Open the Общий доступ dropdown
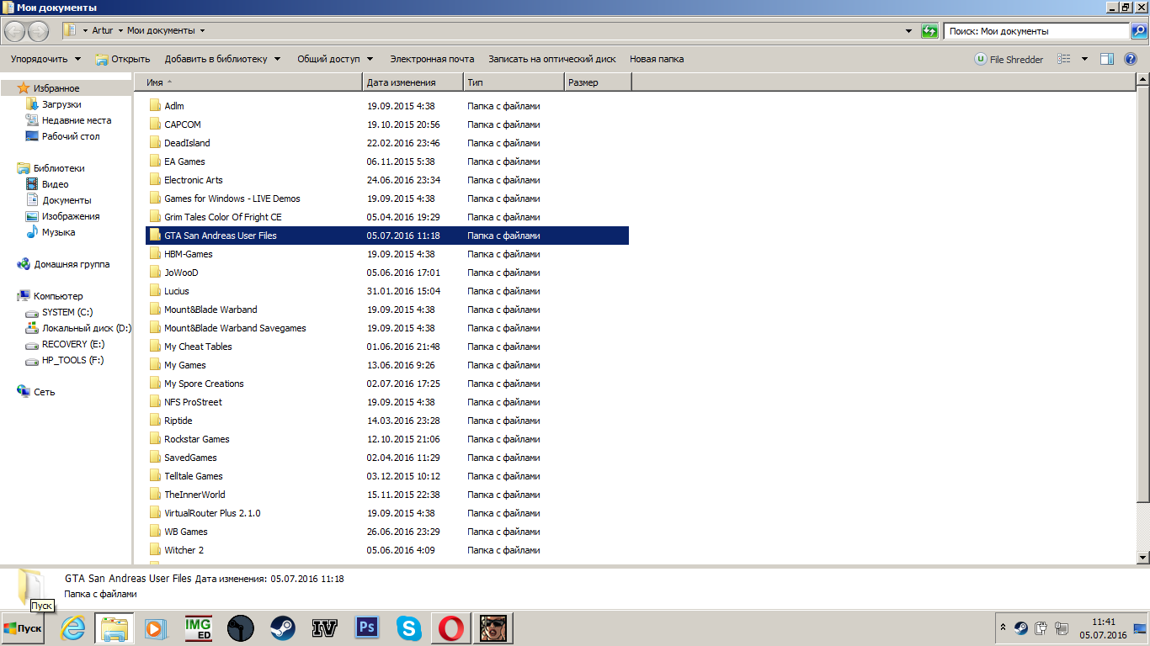 pos(336,59)
